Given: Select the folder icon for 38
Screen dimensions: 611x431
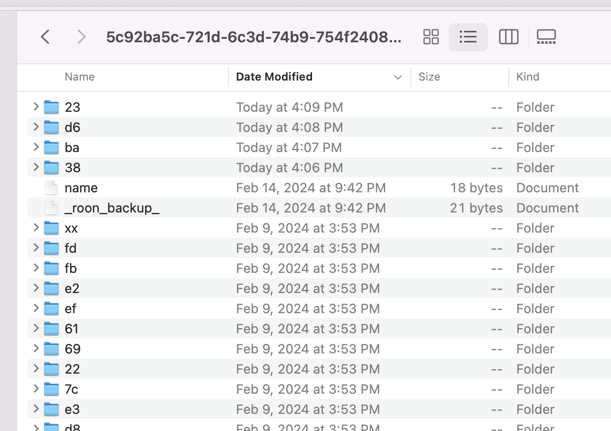Looking at the screenshot, I should click(51, 168).
